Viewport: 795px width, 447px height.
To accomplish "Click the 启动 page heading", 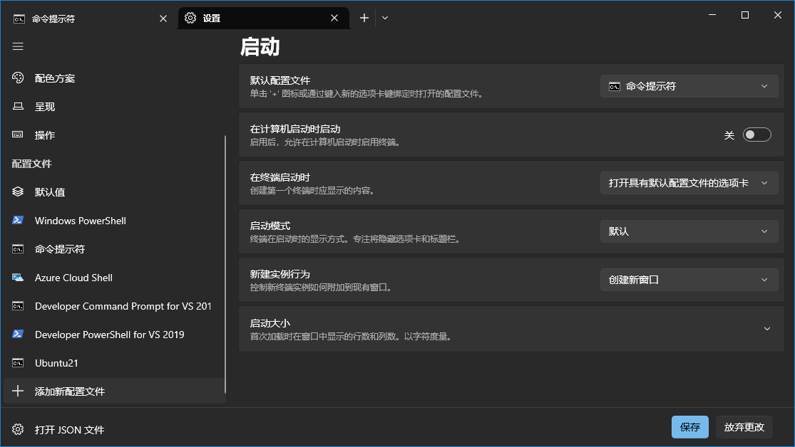I will click(260, 47).
